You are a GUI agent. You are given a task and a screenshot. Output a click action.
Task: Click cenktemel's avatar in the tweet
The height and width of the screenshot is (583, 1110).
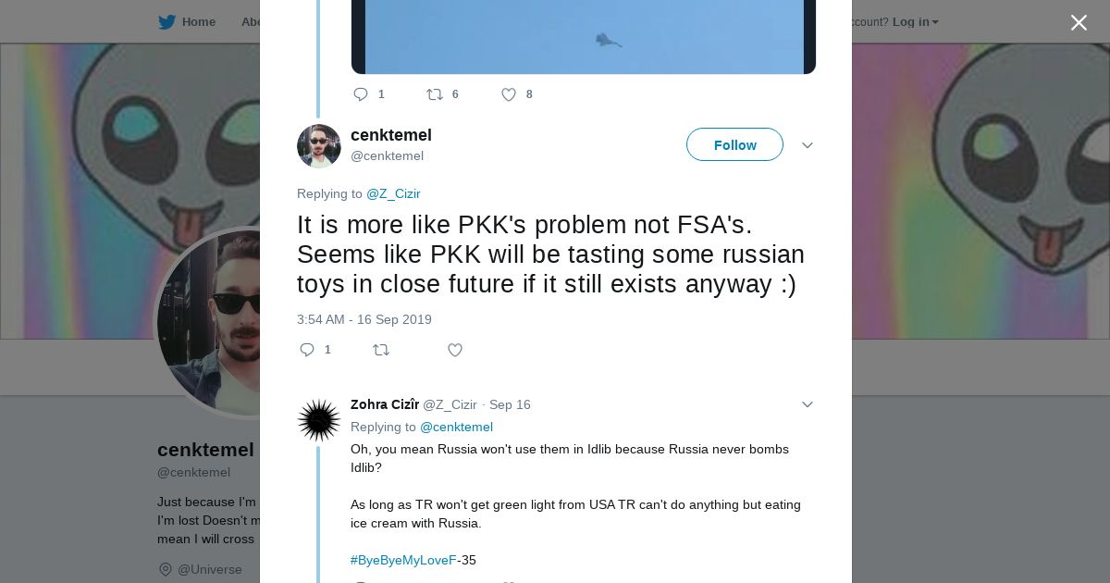[319, 146]
